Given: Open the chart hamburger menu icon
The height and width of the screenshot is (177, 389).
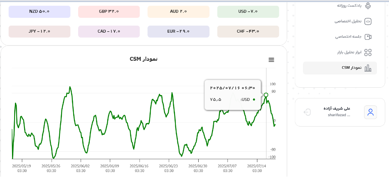Looking at the screenshot, I should click(271, 60).
